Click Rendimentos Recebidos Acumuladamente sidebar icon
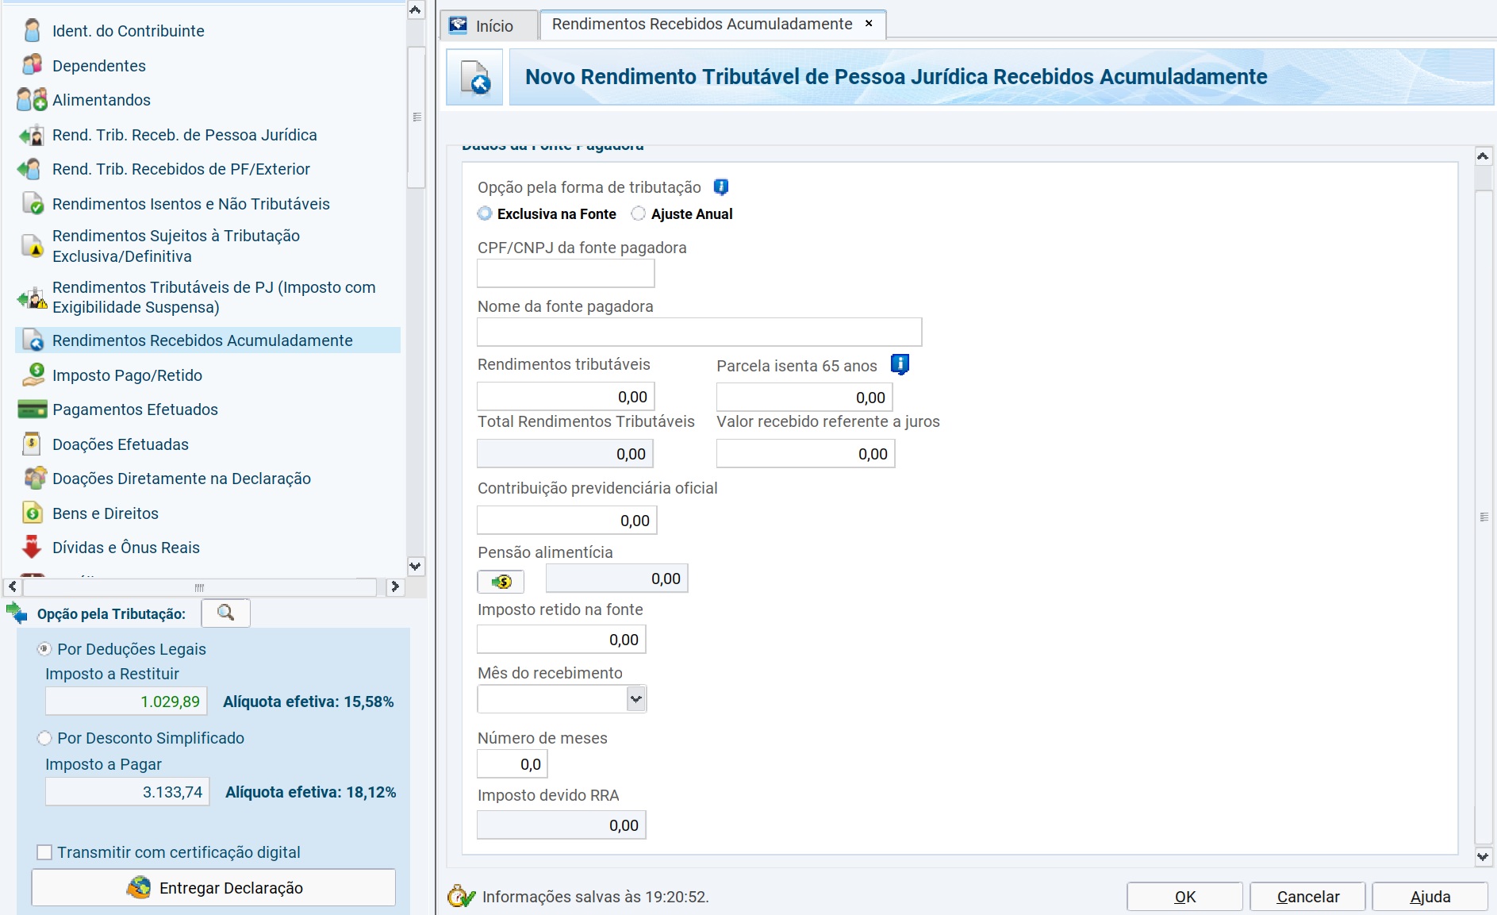Image resolution: width=1497 pixels, height=915 pixels. point(33,340)
